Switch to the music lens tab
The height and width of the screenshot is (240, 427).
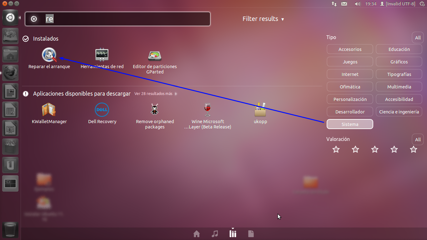click(215, 233)
